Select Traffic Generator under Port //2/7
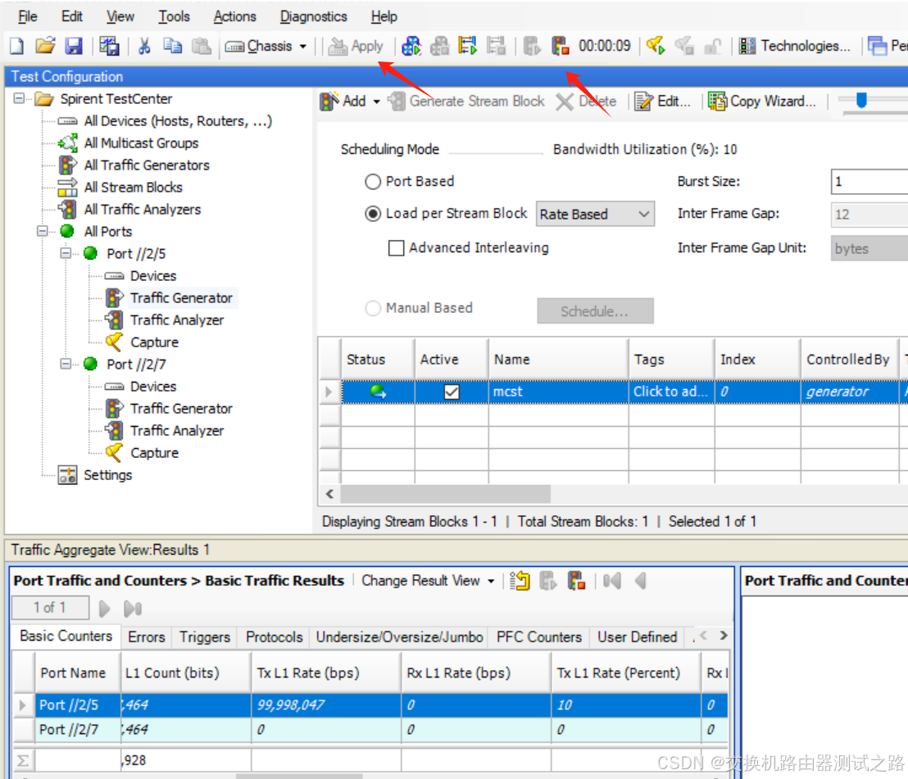 180,408
